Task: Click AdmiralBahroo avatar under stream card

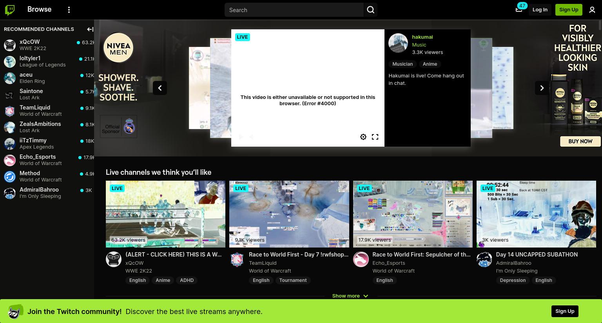Action: point(484,259)
